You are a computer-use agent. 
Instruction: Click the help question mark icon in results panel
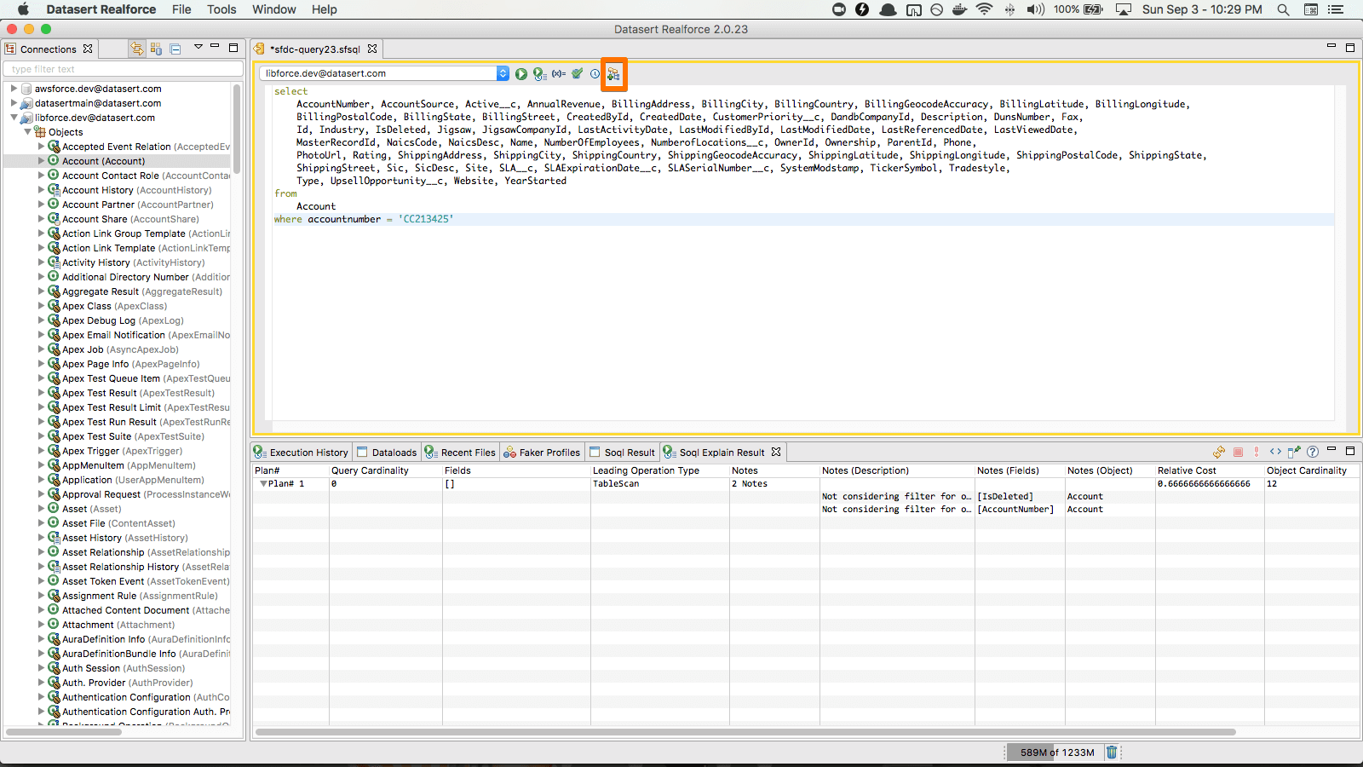click(1313, 453)
